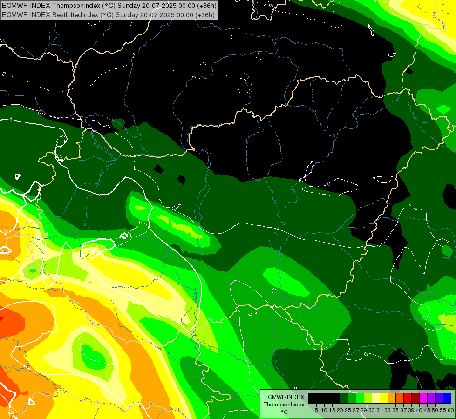Pick the yellow-green 29-30 legend swatch
This screenshot has width=456, height=419.
[368, 398]
